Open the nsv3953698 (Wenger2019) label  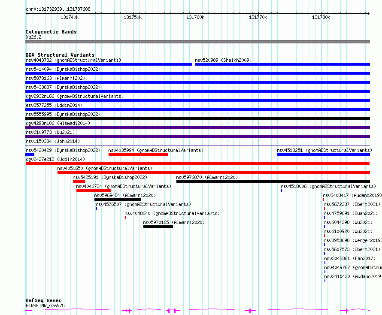pyautogui.click(x=353, y=240)
